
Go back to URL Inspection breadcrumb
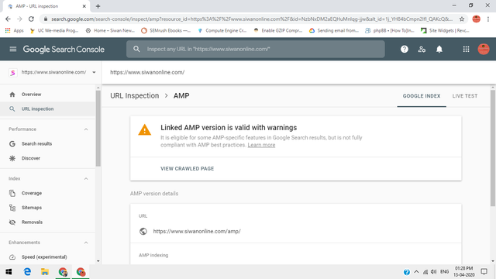click(x=134, y=95)
